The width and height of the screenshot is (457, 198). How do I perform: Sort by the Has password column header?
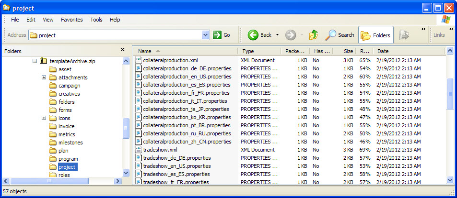[320, 51]
